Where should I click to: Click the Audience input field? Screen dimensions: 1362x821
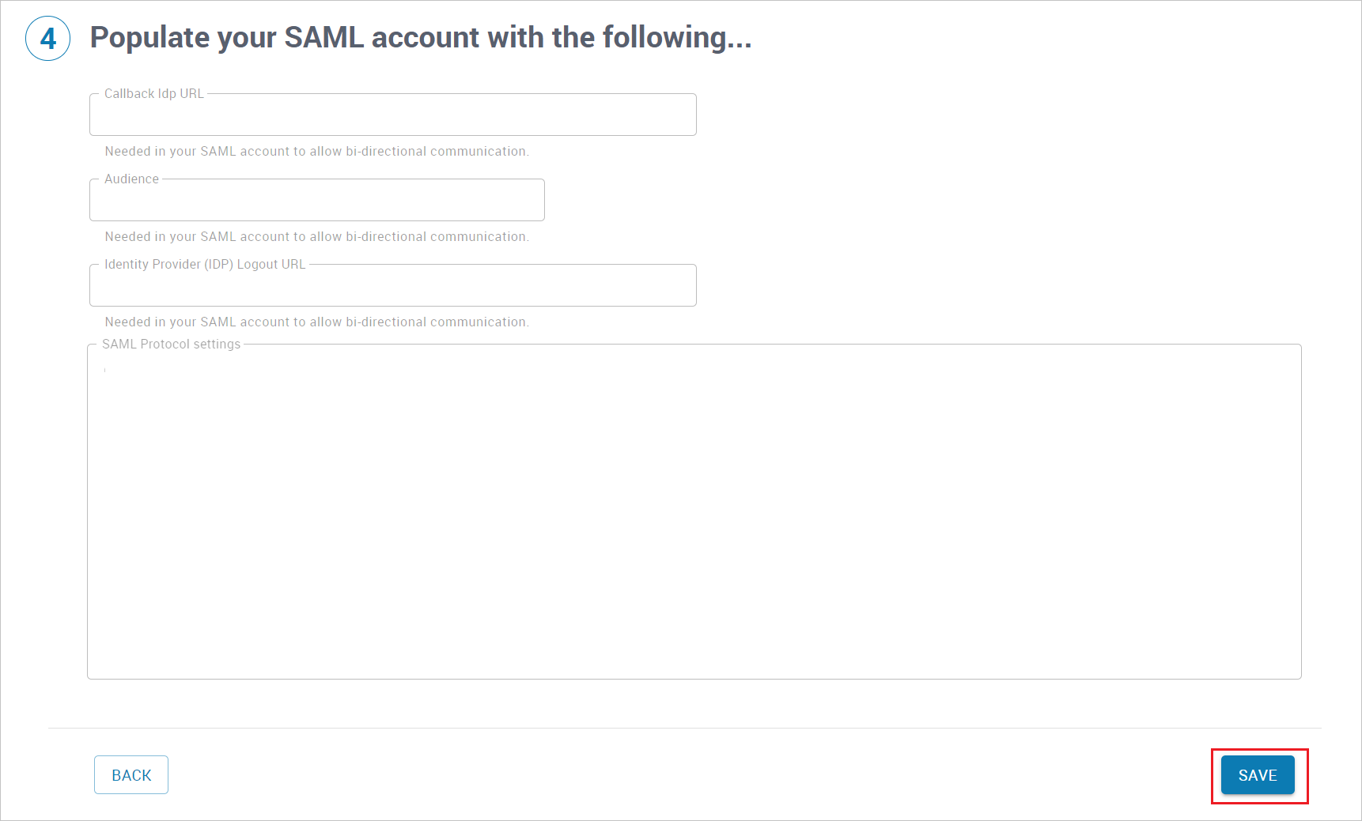[316, 200]
